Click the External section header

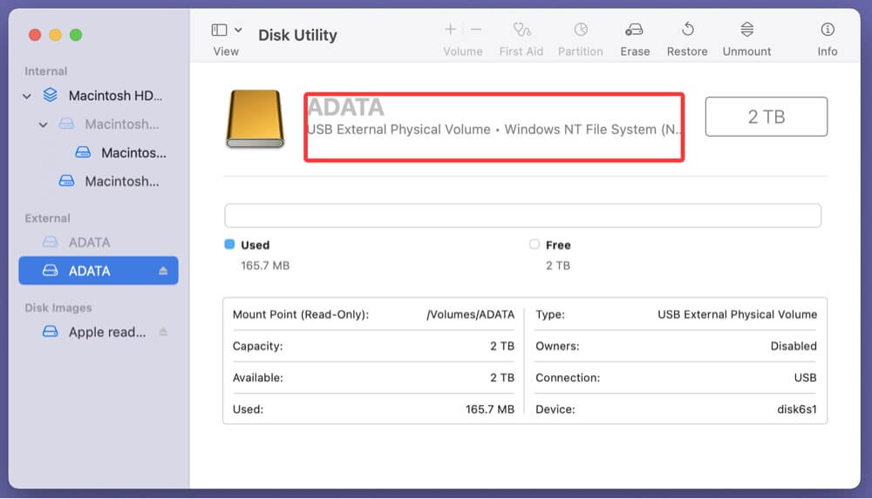47,218
